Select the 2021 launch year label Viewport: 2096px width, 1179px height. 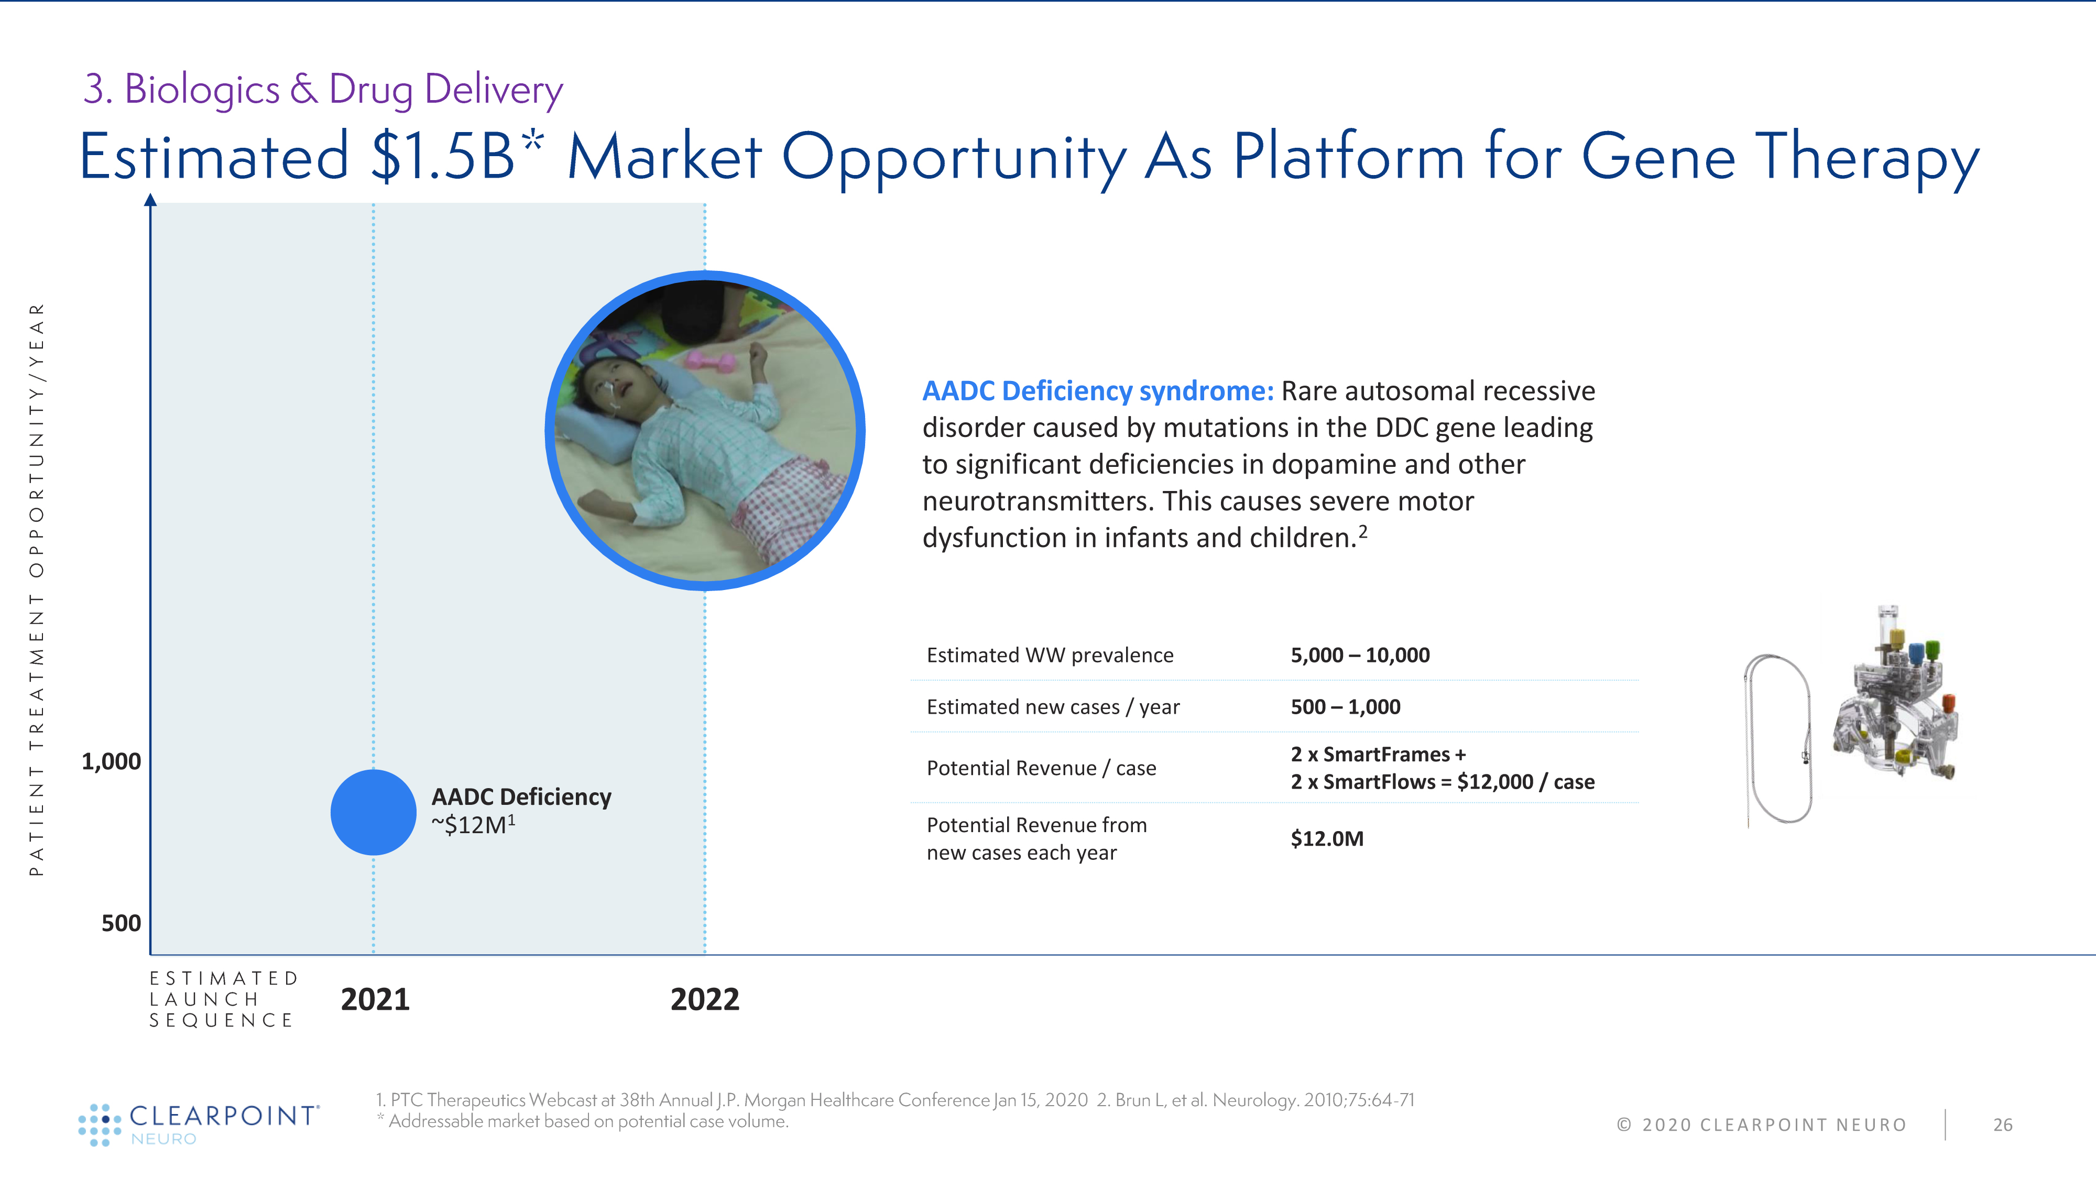(375, 999)
